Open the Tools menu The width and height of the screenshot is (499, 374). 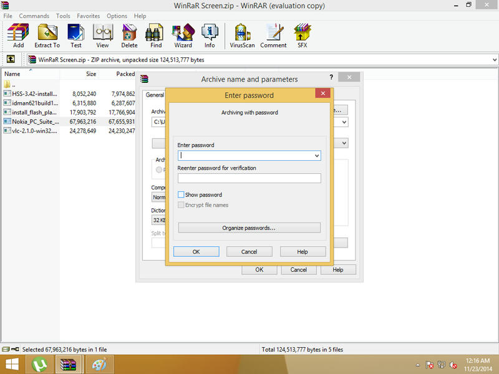[x=63, y=16]
